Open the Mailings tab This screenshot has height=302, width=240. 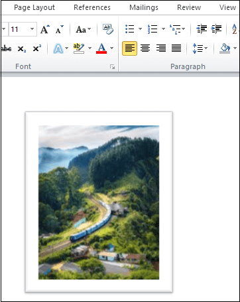[144, 7]
